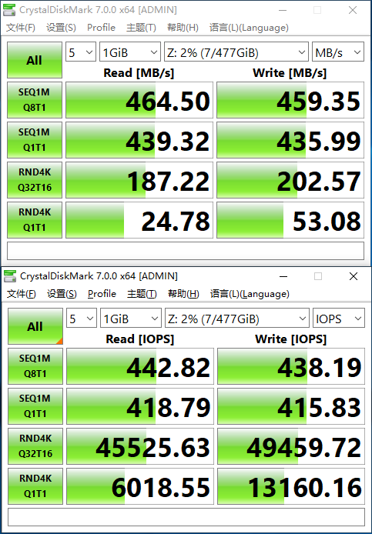This screenshot has height=534, width=372.
Task: Run SEQ1M Q8T1 test in top window
Action: pos(35,100)
